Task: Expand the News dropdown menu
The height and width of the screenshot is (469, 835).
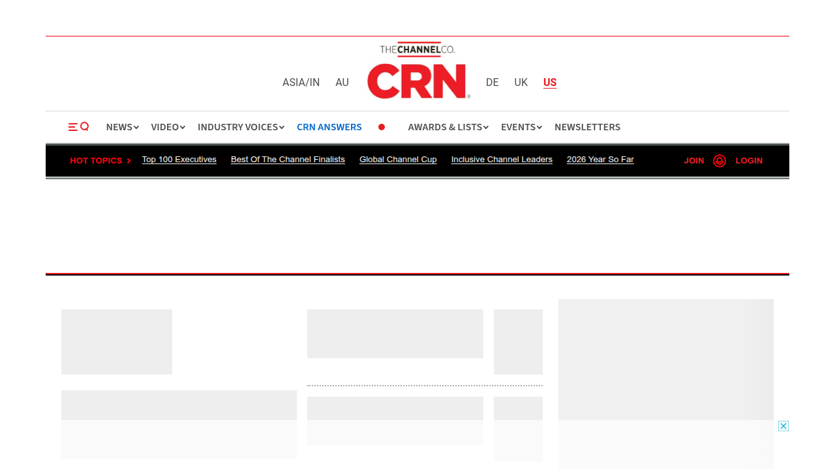Action: pos(123,127)
